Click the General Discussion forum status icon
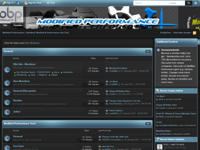Viewport: 200px width, 150px height. 7,92
